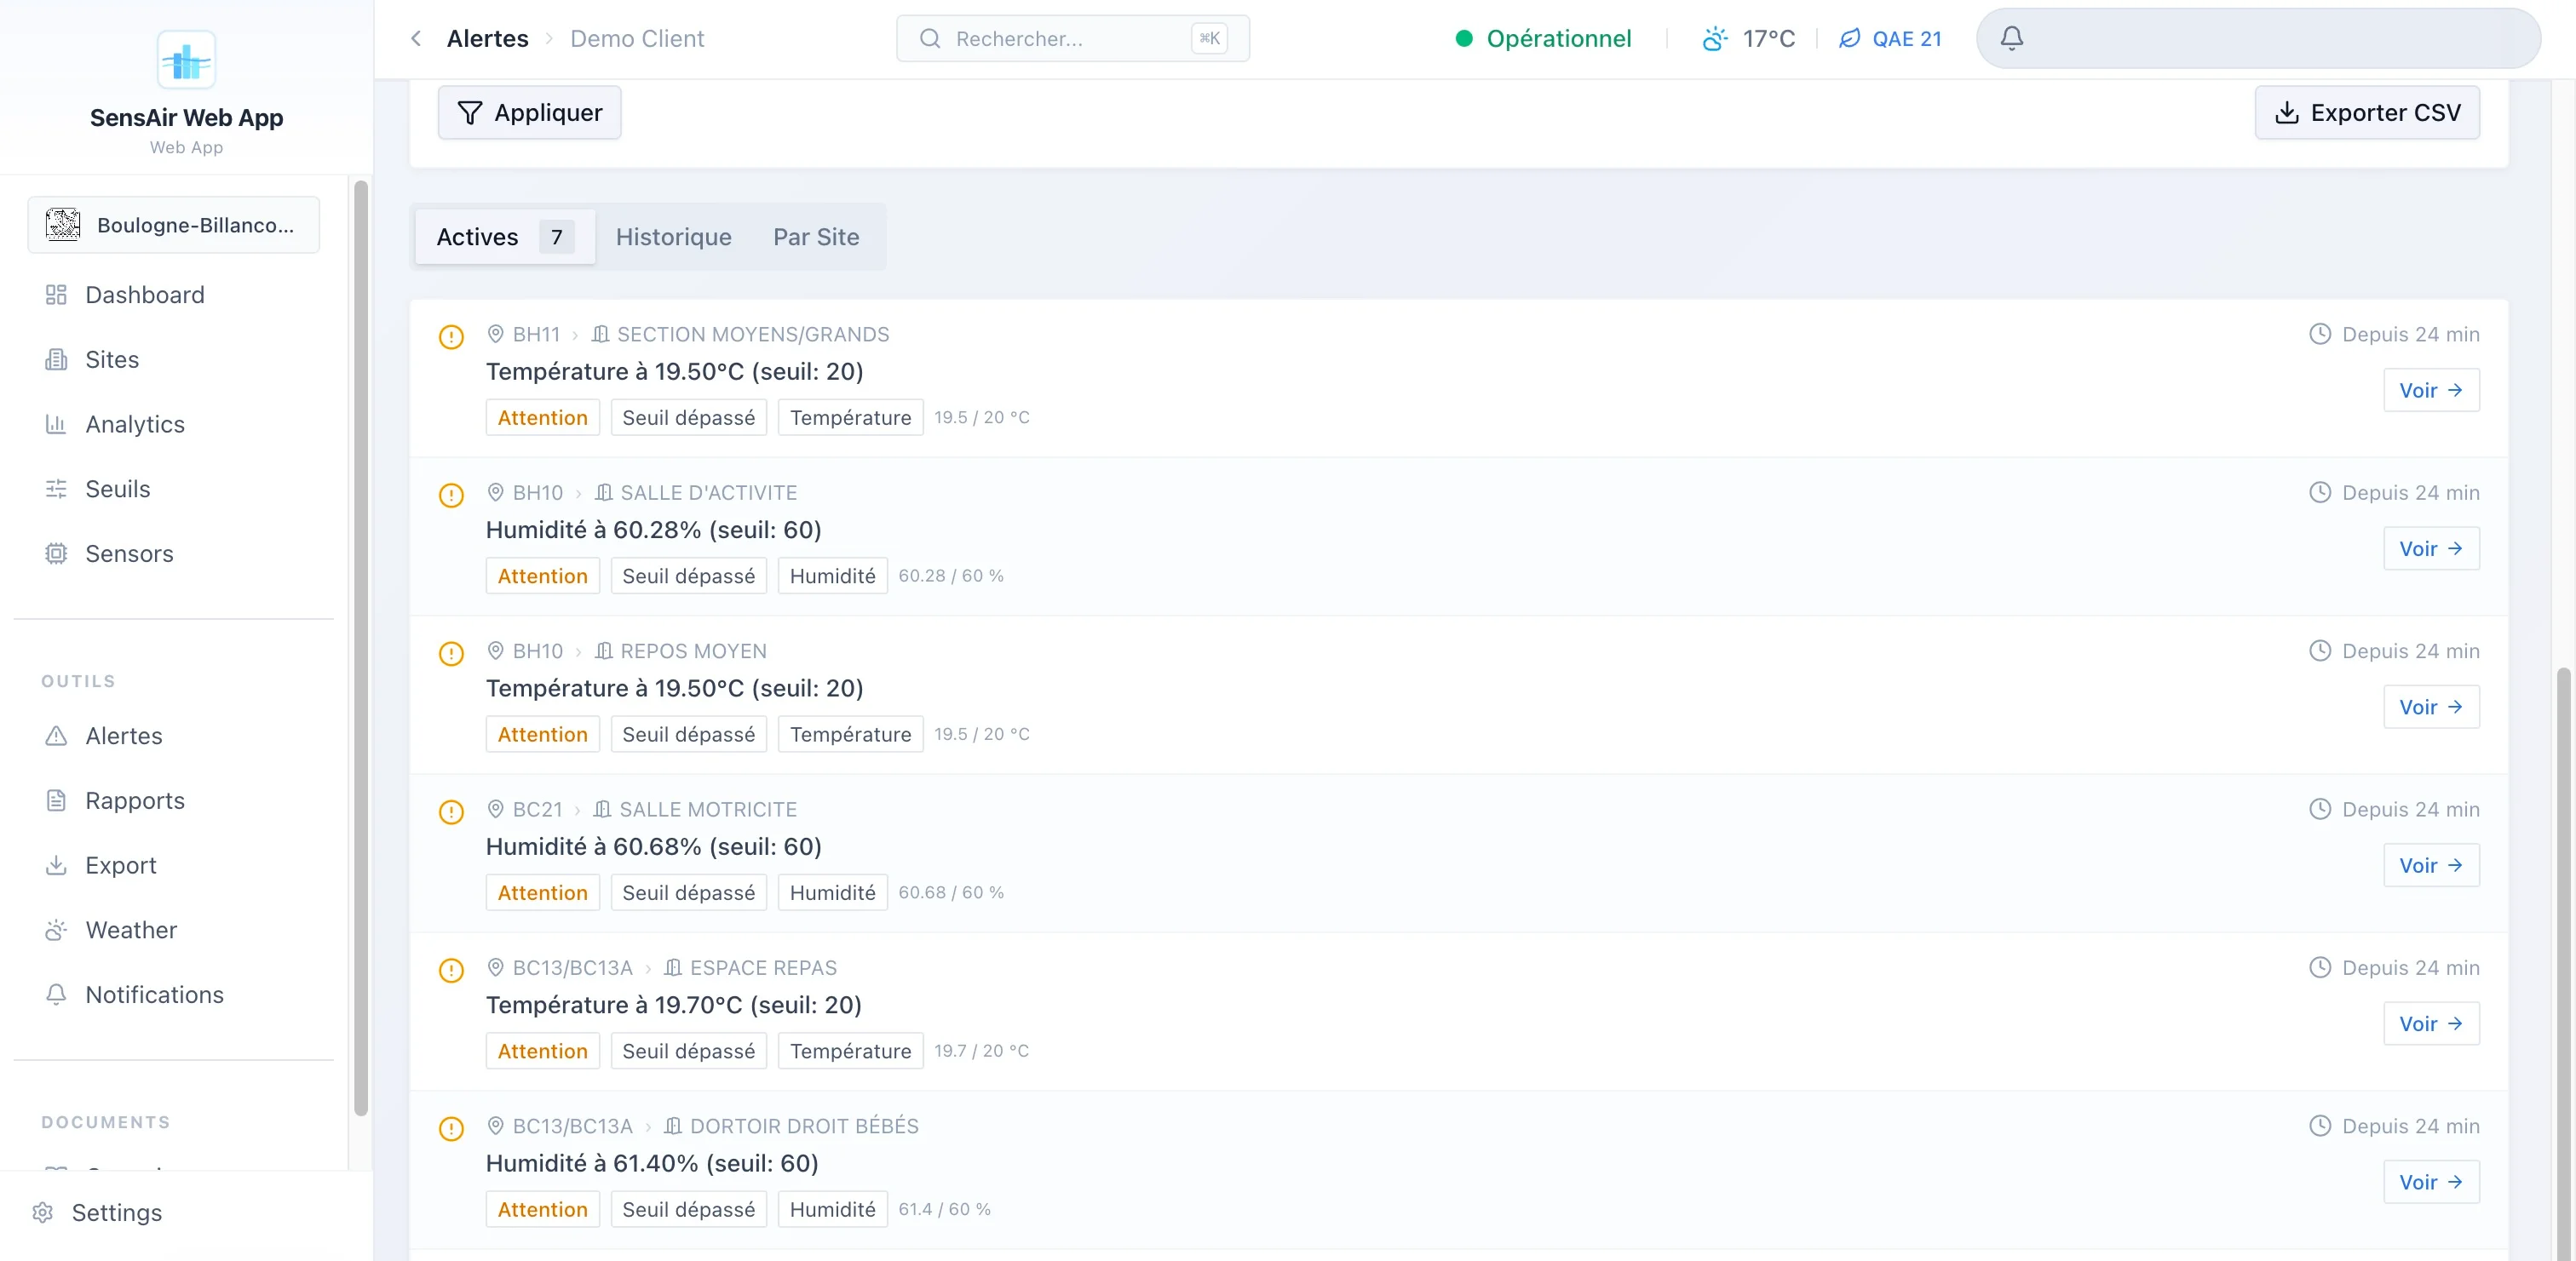The height and width of the screenshot is (1261, 2576).
Task: Click warning icon of DORTOIR DROIT BÉBÉS alert
Action: pos(451,1128)
